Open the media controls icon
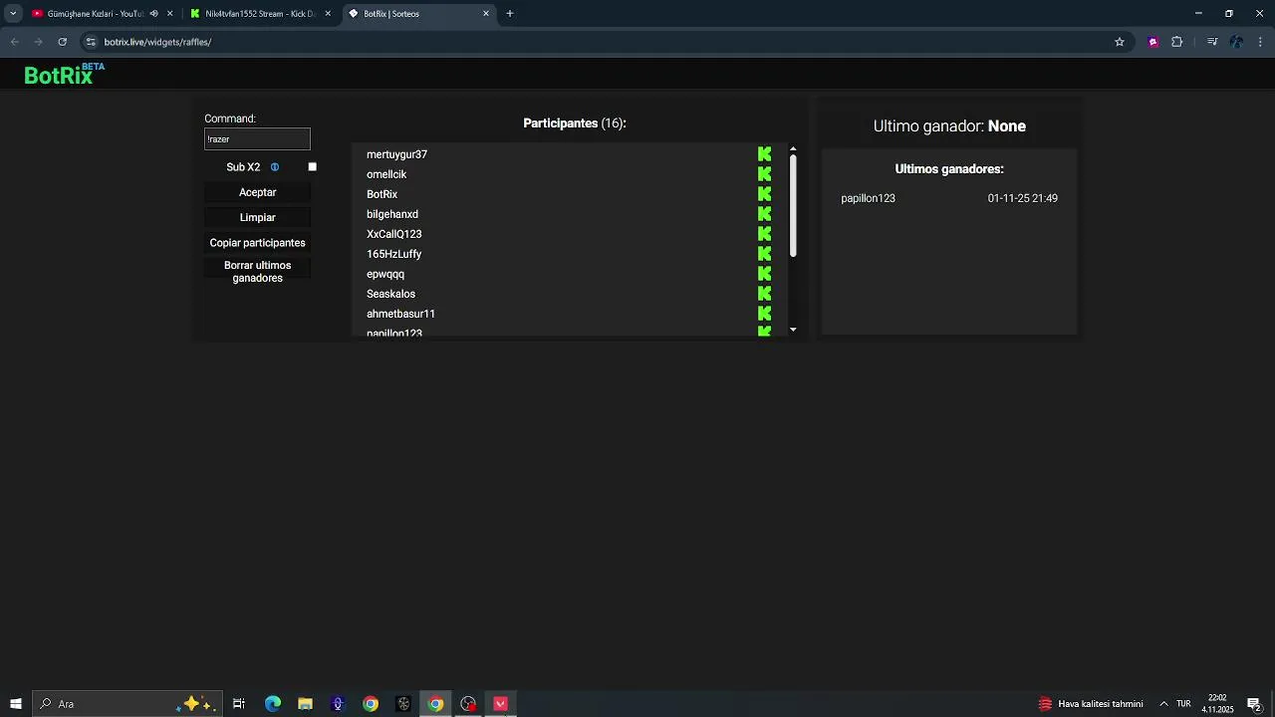This screenshot has height=717, width=1275. tap(1212, 42)
